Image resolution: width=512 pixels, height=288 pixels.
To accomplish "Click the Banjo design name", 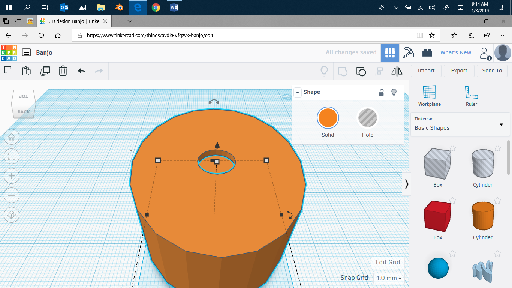I will 44,52.
